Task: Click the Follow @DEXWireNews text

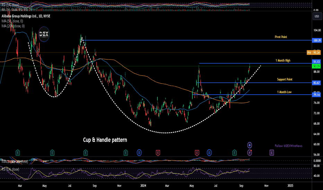Action: (289, 146)
